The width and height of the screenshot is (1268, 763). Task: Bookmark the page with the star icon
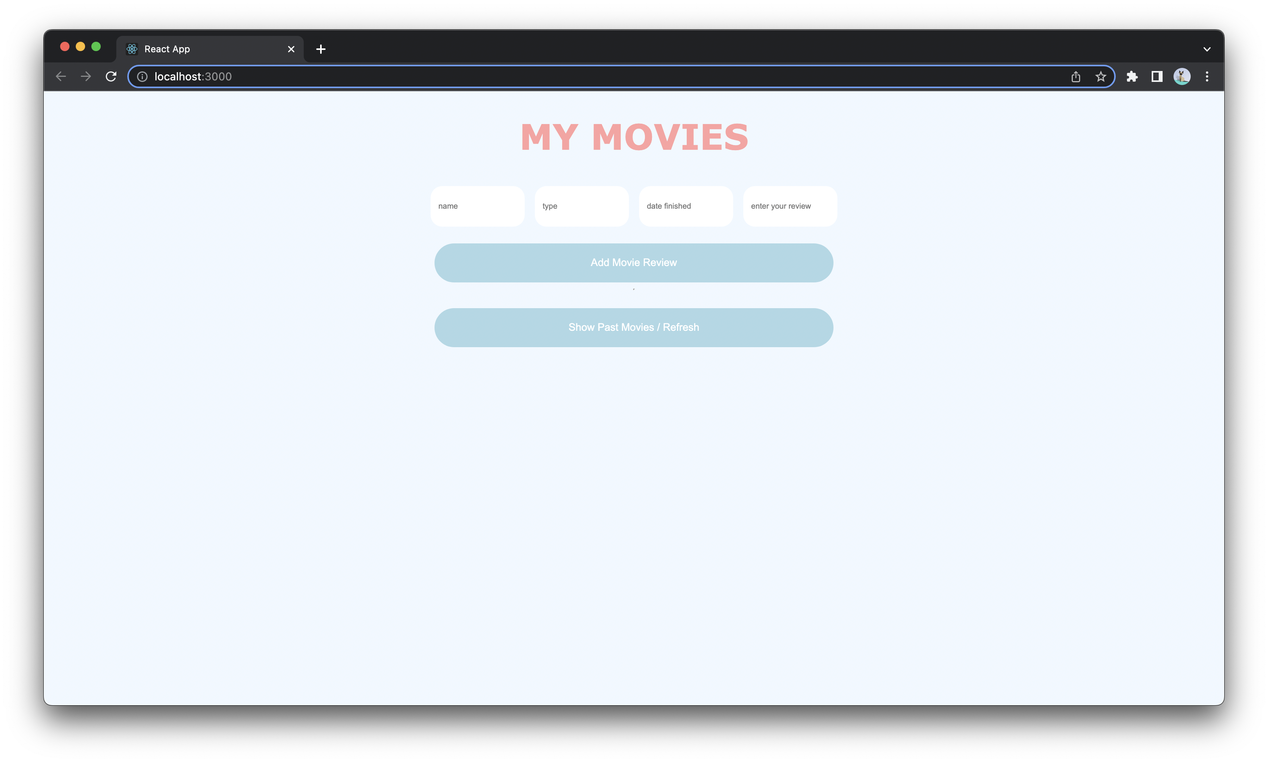[x=1100, y=76]
